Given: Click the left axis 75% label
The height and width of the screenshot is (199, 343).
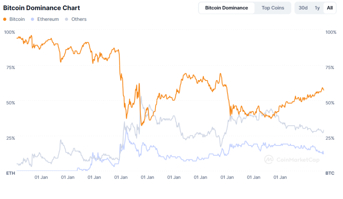Looking at the screenshot, I should pyautogui.click(x=10, y=68).
